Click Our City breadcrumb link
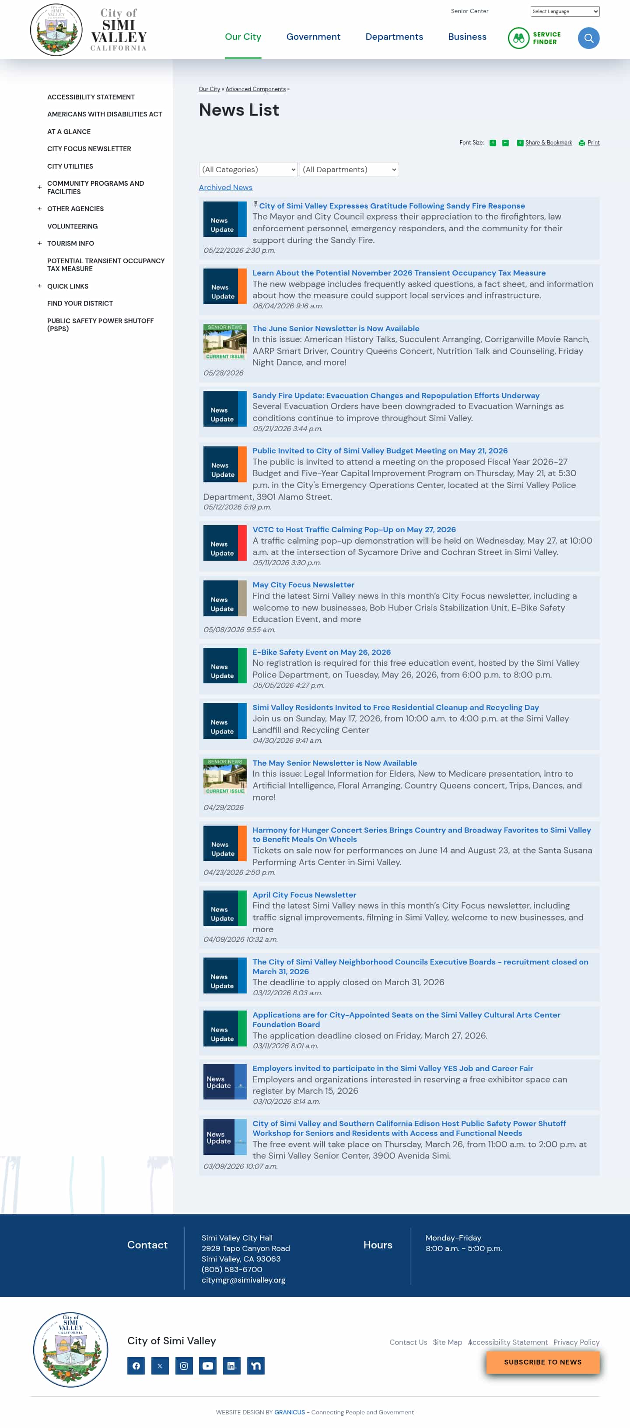Viewport: 630px width, 1428px height. coord(209,89)
